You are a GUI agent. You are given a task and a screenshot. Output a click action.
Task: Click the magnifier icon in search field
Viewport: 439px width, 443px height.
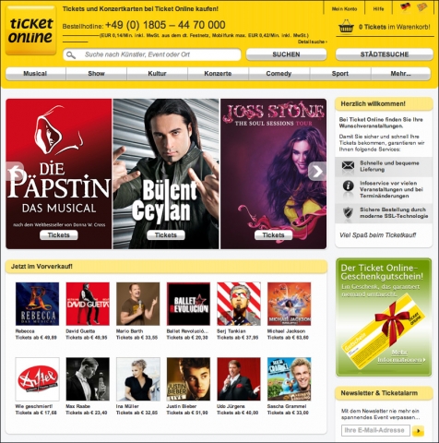[71, 54]
